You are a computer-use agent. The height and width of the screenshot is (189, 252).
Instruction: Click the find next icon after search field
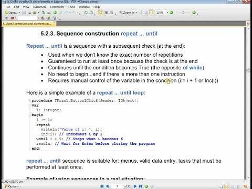pos(48,18)
